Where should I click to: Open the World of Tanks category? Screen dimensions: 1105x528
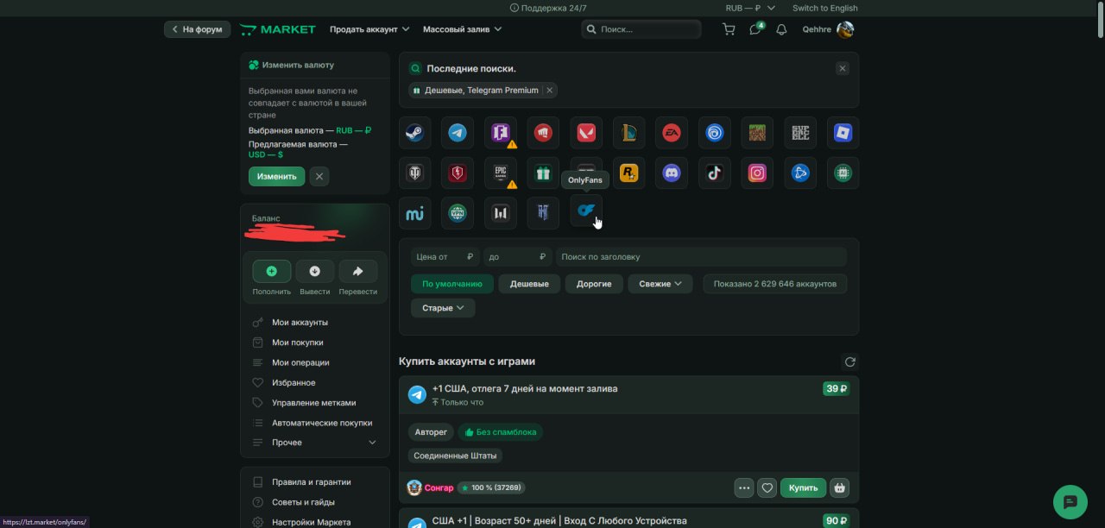[x=414, y=173]
